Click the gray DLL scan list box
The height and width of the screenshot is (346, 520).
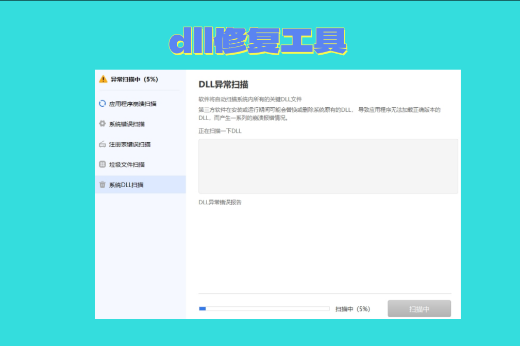(328, 166)
